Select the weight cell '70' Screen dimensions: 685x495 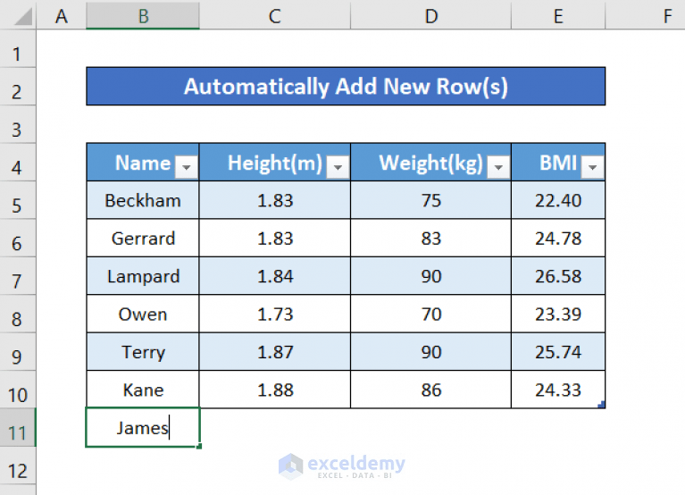[430, 315]
